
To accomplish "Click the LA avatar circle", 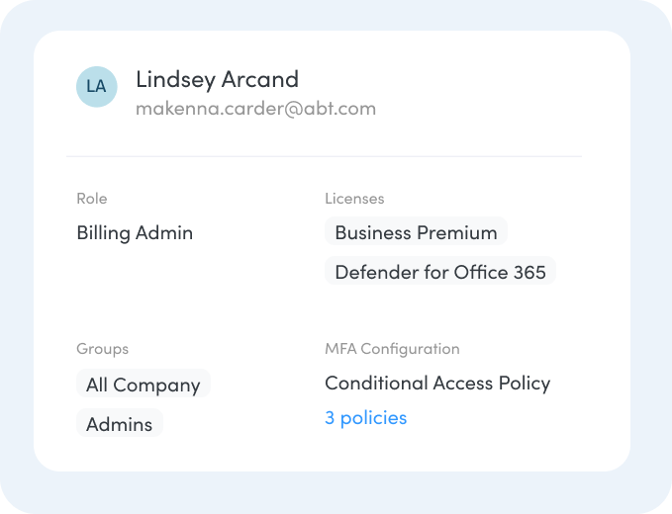I will tap(96, 86).
